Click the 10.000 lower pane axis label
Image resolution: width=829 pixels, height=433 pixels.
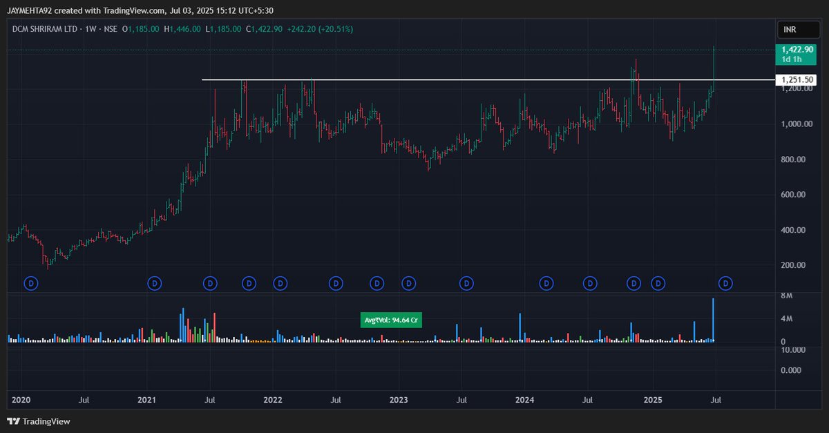point(793,350)
